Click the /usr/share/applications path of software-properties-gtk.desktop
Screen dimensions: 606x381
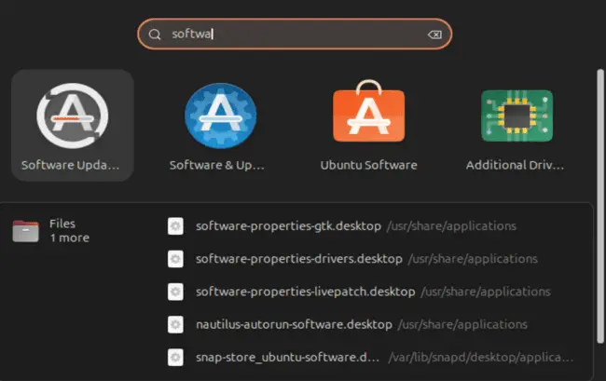[451, 226]
